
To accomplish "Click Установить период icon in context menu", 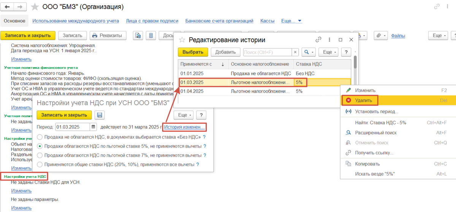I will tap(348, 111).
